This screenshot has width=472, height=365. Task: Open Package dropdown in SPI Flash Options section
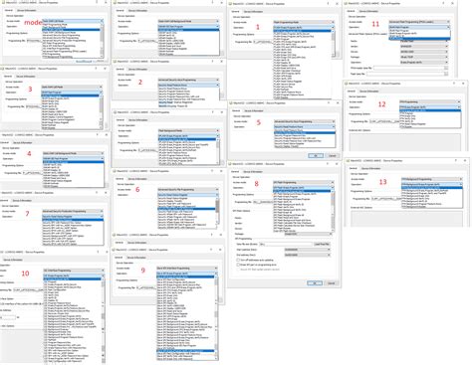[x=308, y=234]
